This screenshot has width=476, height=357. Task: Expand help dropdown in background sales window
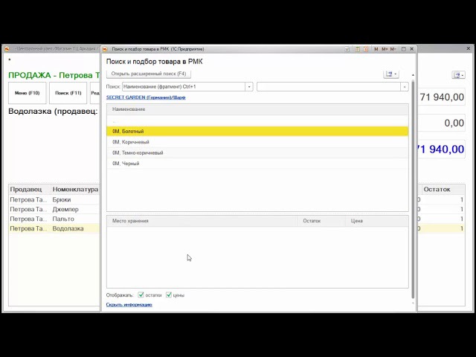point(458,75)
